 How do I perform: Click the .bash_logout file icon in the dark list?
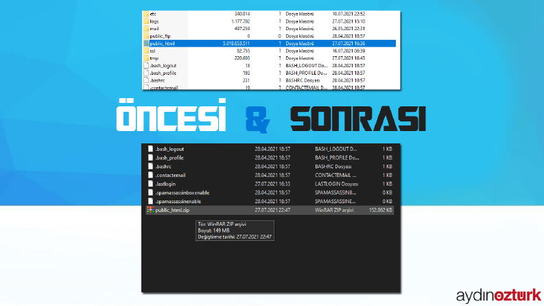pos(150,149)
